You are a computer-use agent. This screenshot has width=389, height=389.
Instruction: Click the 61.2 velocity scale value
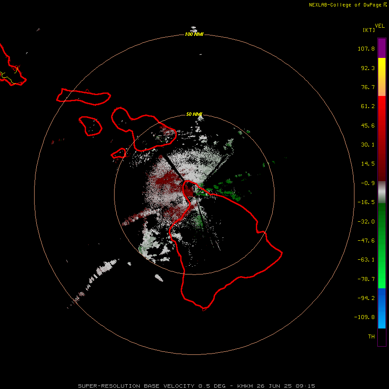point(368,106)
